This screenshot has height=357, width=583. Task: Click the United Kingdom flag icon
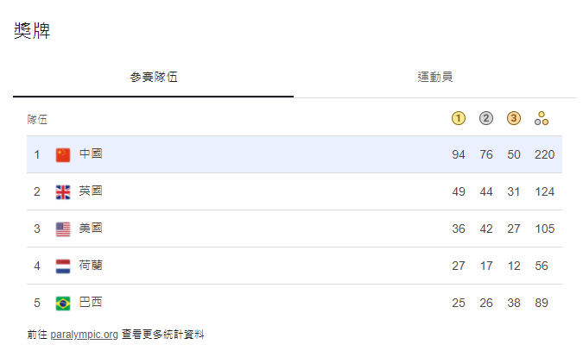63,192
